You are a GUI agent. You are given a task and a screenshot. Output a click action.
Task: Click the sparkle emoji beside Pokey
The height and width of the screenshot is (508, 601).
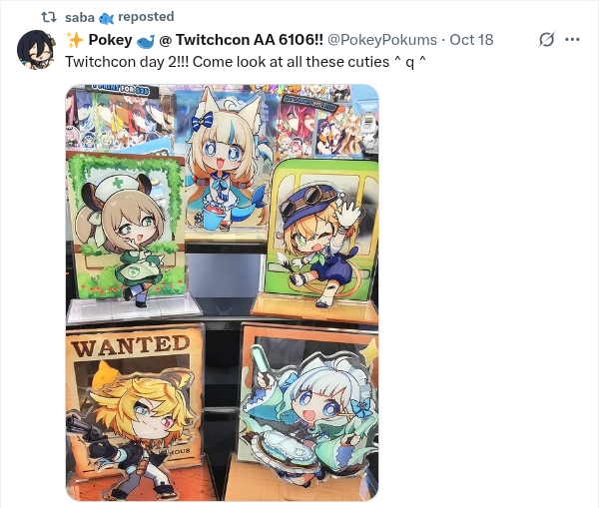coord(75,40)
